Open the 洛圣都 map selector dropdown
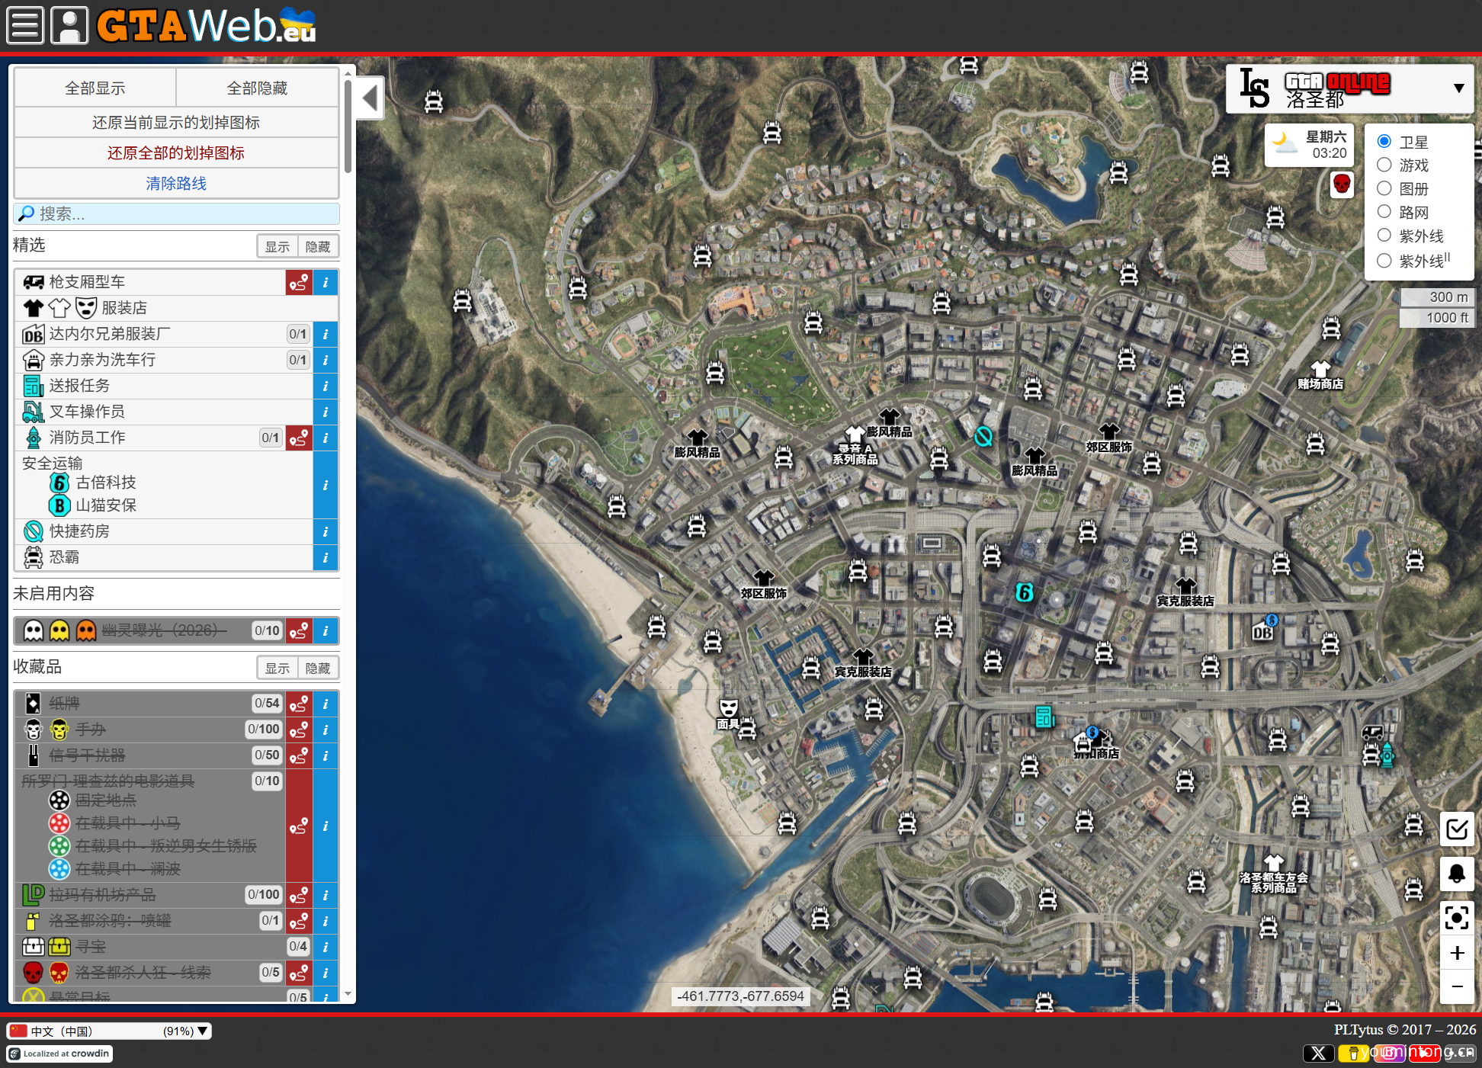The width and height of the screenshot is (1482, 1068). coord(1349,88)
